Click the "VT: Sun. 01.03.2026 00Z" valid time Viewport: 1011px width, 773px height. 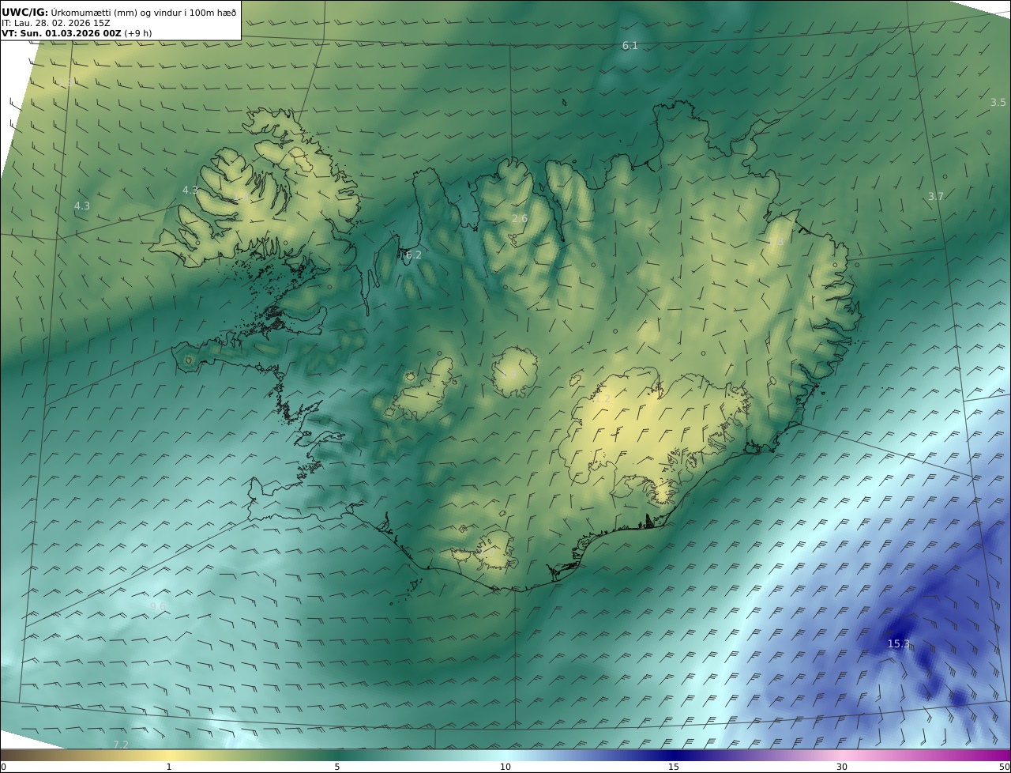coord(62,33)
